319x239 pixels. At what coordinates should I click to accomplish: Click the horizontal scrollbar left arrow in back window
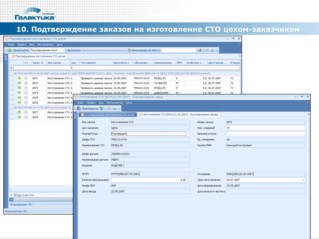click(x=12, y=199)
